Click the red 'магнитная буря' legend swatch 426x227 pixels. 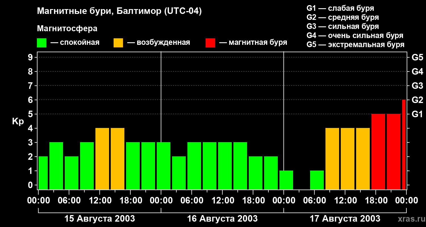(x=210, y=43)
